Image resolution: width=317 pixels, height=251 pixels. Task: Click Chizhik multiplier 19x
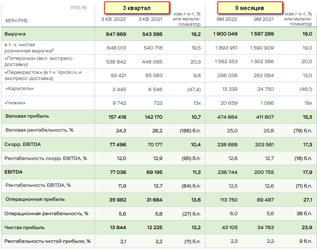308,103
